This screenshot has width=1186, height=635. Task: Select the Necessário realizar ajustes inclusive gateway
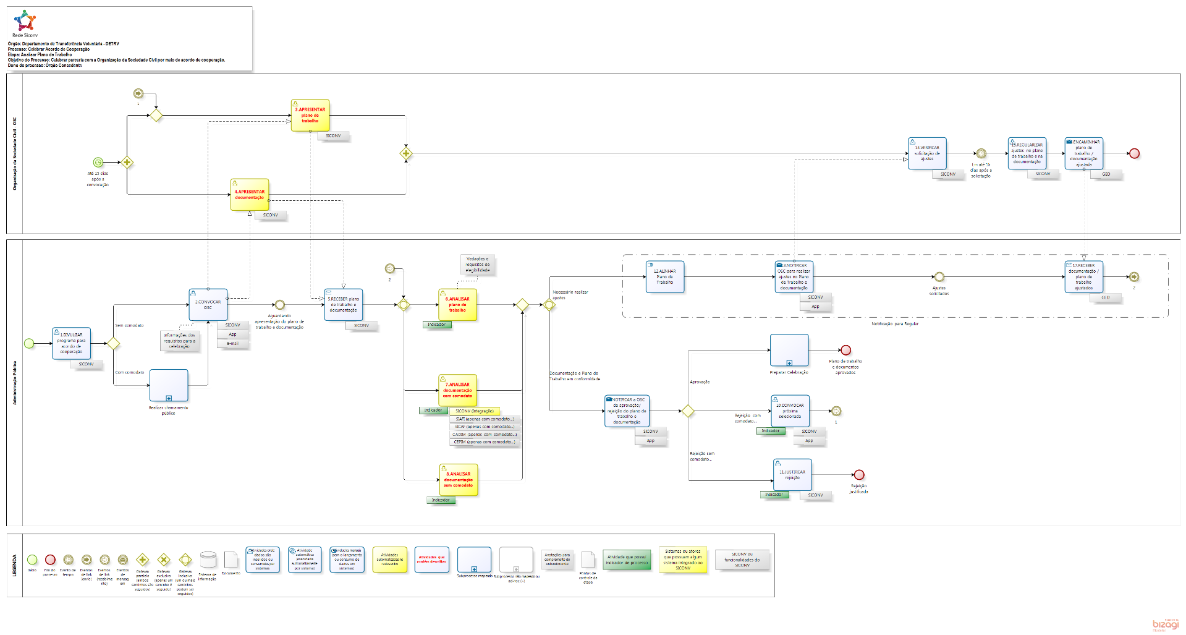click(x=549, y=304)
